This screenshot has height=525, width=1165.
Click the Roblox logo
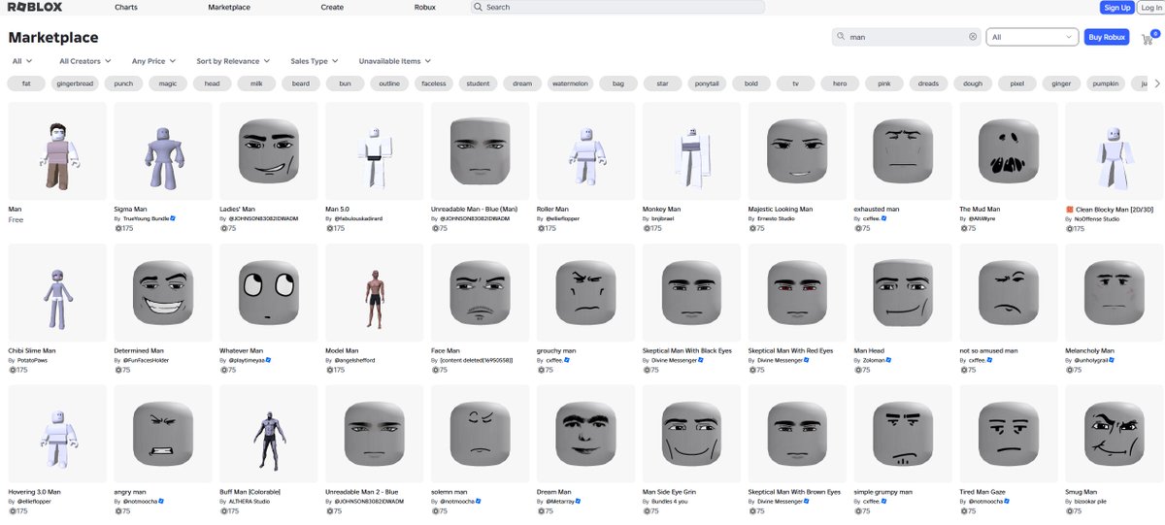pyautogui.click(x=34, y=7)
